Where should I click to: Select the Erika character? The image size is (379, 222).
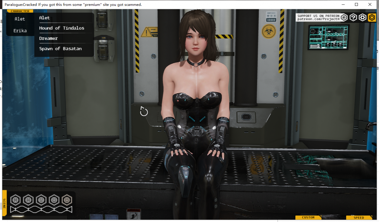[20, 31]
